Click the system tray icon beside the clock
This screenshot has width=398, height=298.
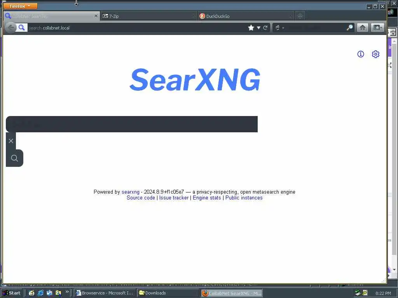tap(365, 293)
